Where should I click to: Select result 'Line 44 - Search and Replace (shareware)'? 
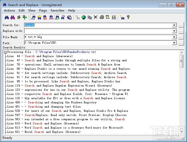pos(40,56)
